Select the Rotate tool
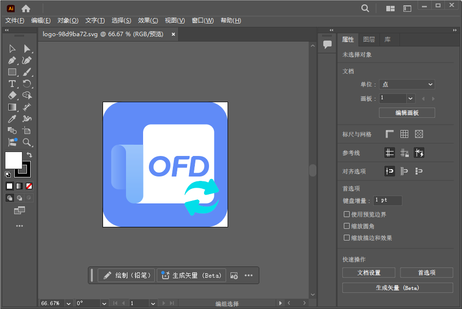This screenshot has height=309, width=462. pyautogui.click(x=27, y=84)
